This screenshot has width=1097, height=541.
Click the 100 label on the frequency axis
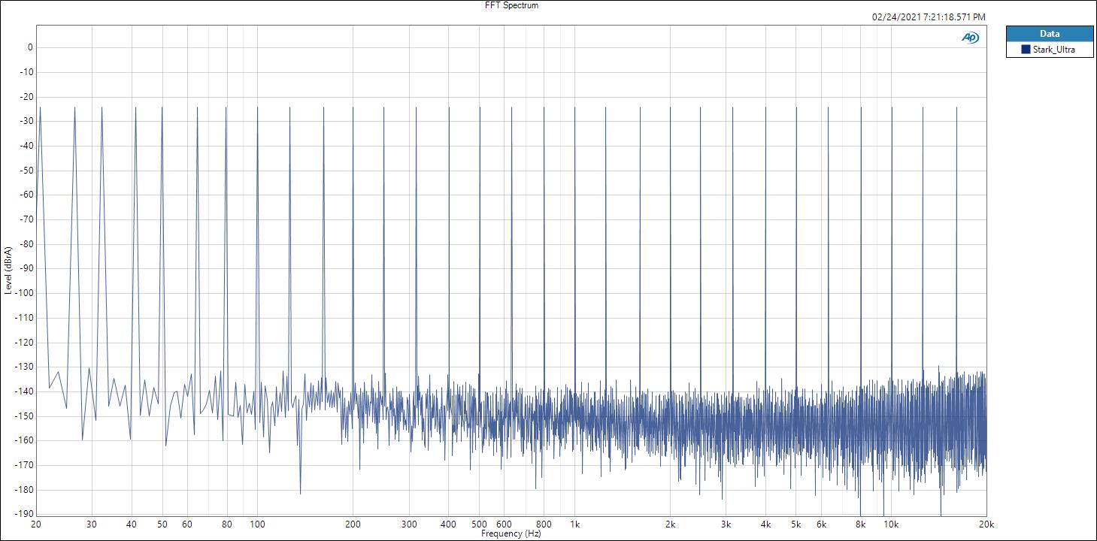click(257, 524)
